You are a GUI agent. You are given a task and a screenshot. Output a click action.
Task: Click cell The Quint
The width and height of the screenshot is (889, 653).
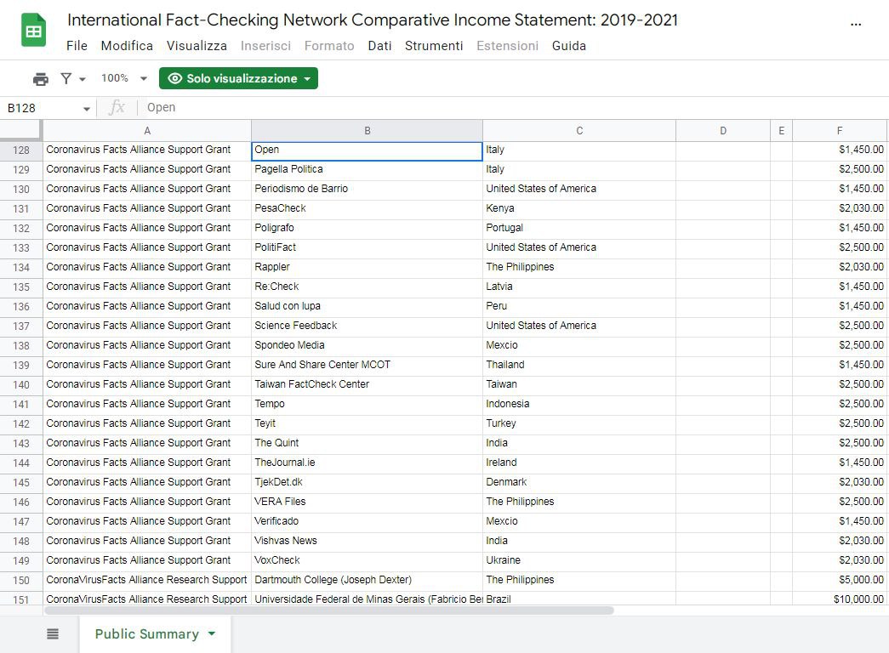click(x=367, y=443)
